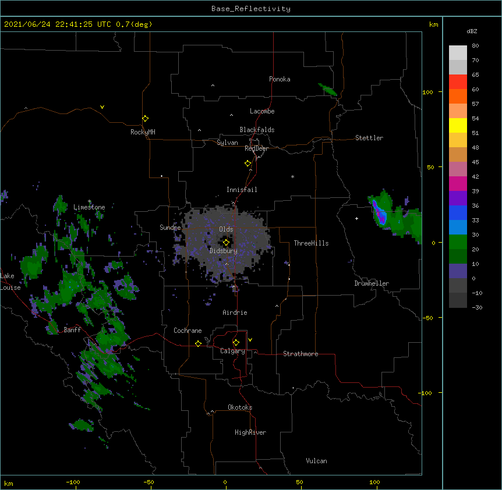
Task: Click the Lacombe city label
Action: pos(262,111)
